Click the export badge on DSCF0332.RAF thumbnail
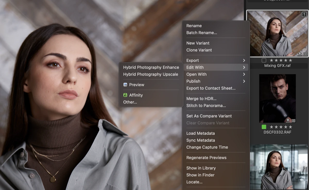 pyautogui.click(x=288, y=120)
